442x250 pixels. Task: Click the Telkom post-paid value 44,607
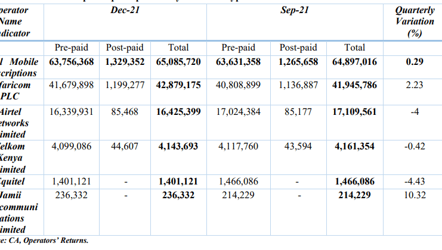tap(125, 146)
